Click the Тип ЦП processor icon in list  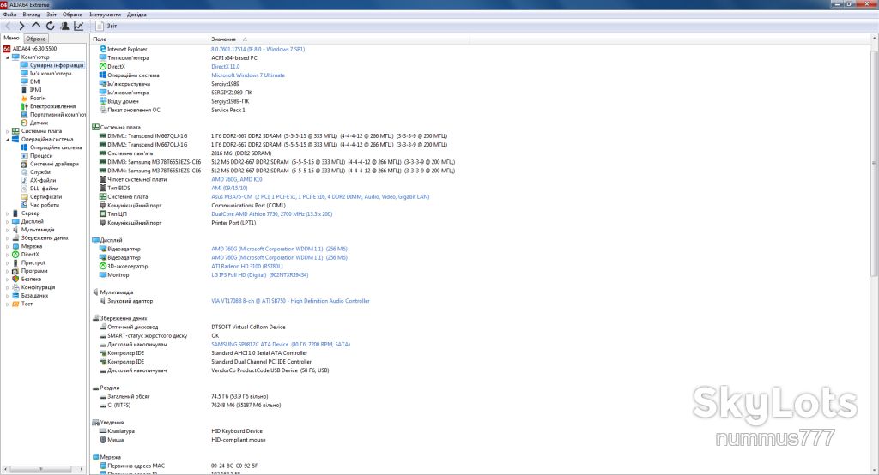(103, 214)
